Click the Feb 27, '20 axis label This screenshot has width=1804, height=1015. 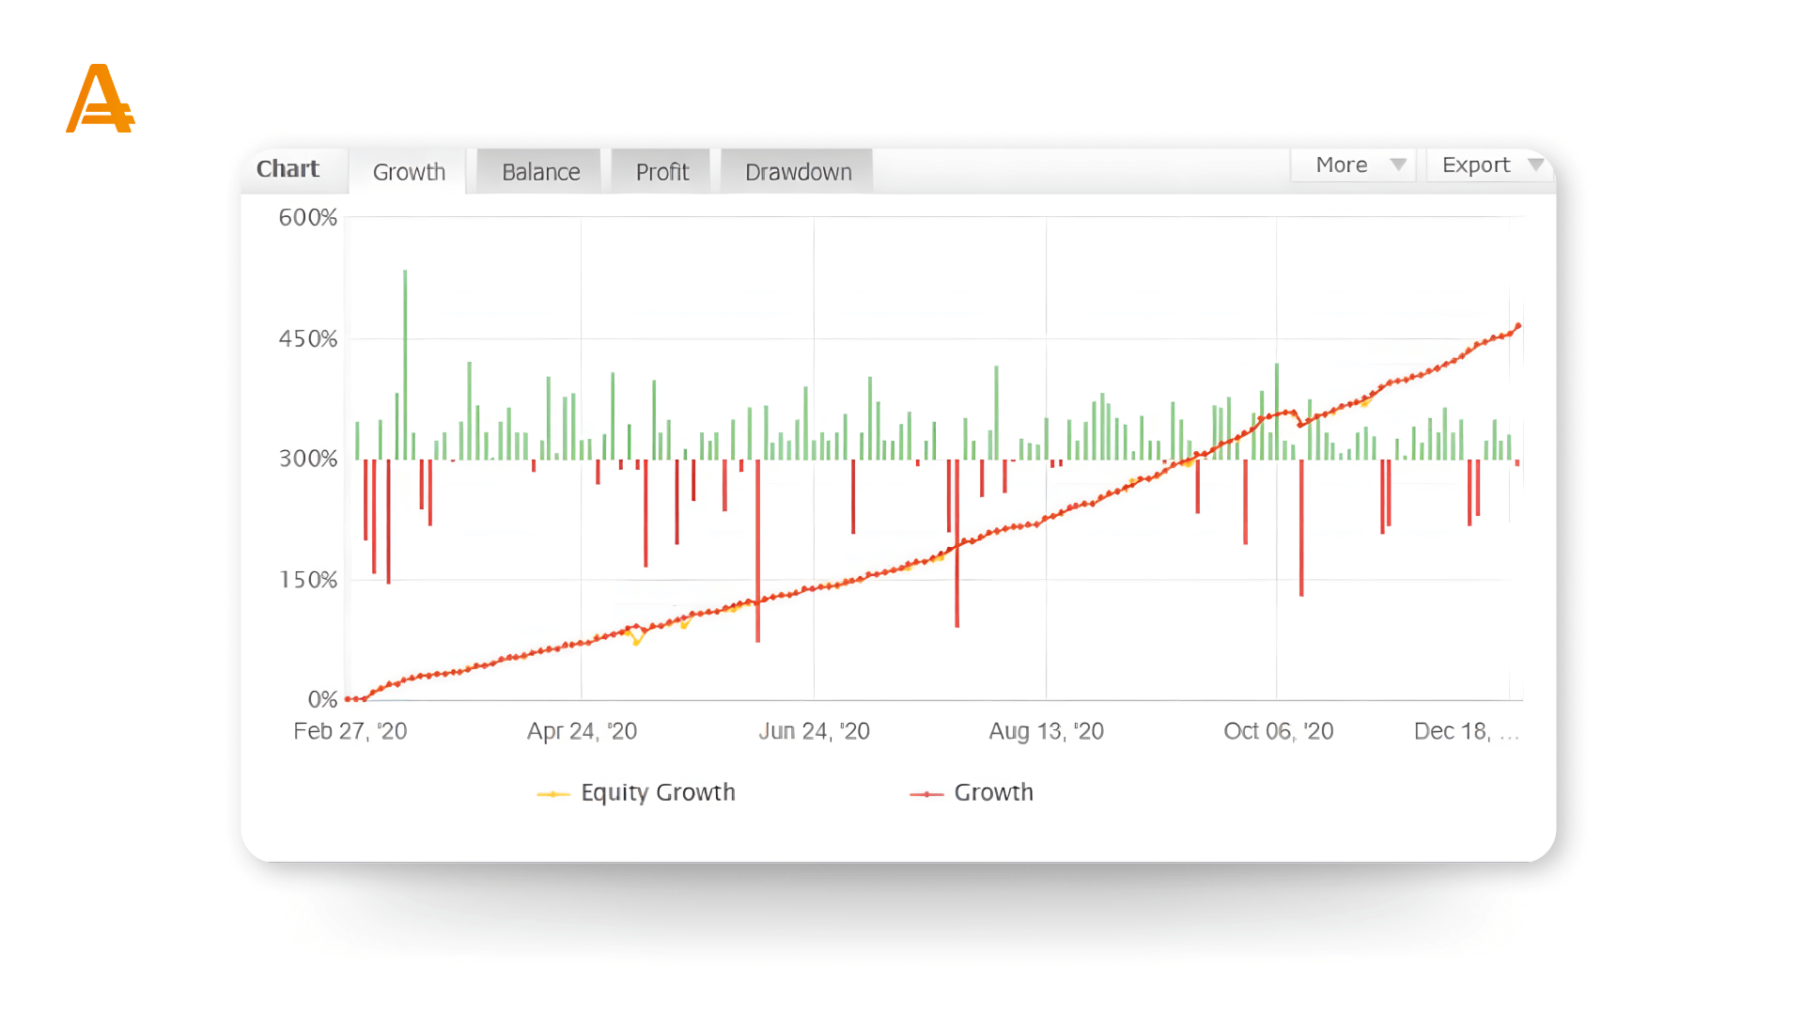click(350, 731)
